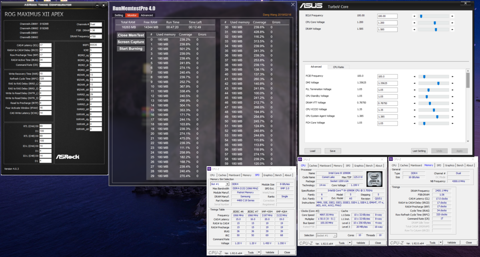Click Load in TurboV Core

312,151
